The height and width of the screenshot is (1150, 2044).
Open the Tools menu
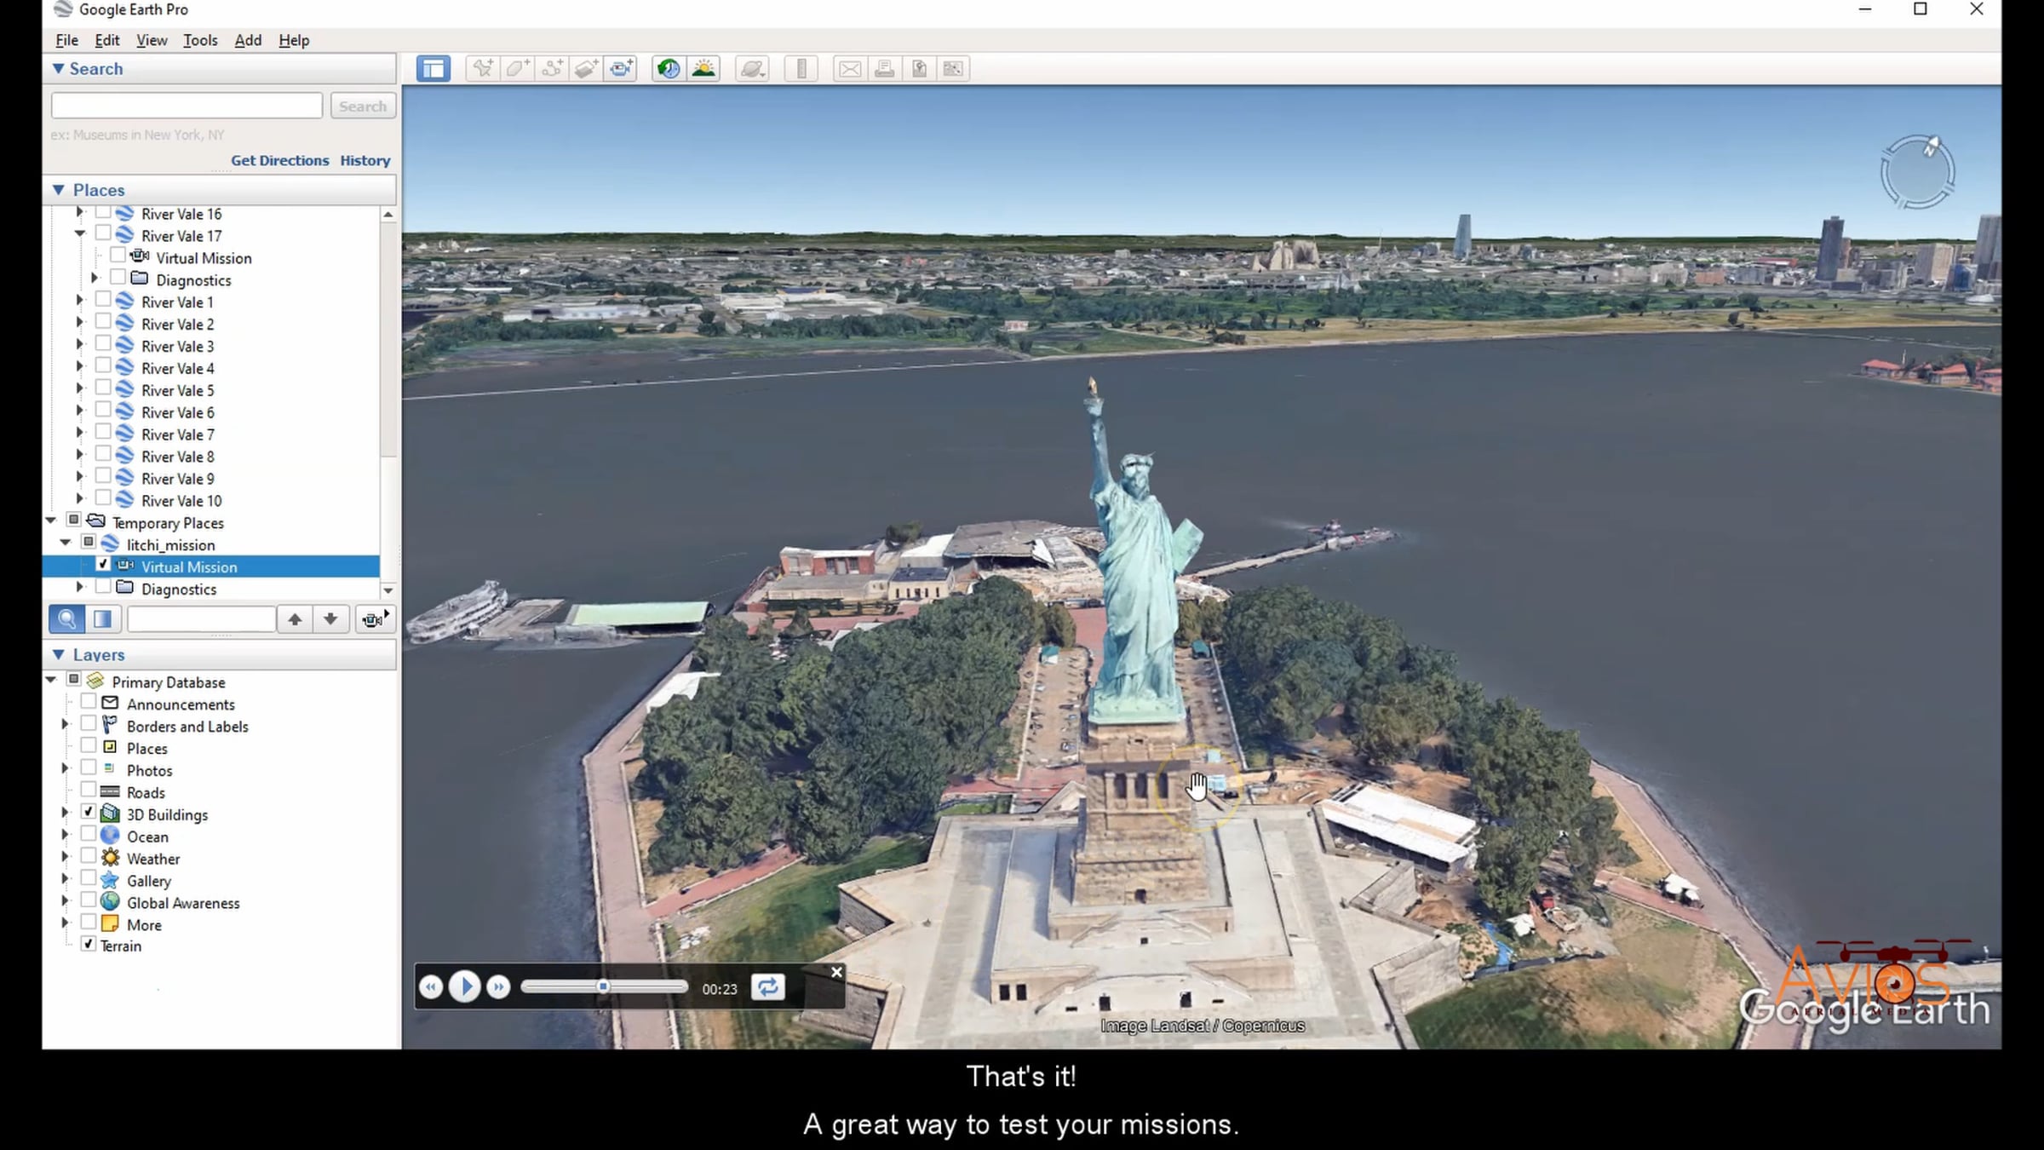[x=200, y=40]
